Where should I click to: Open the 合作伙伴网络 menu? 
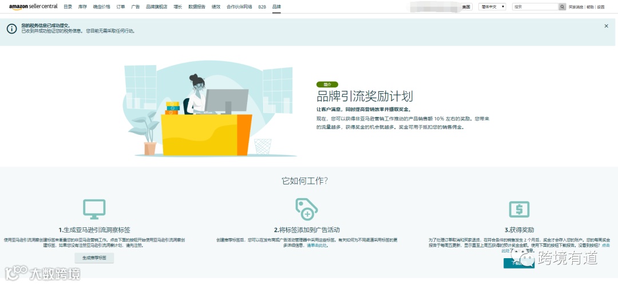(239, 7)
